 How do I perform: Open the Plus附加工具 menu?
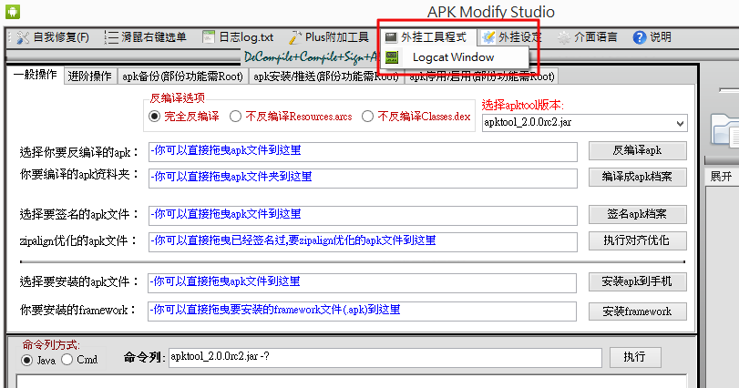pos(329,37)
